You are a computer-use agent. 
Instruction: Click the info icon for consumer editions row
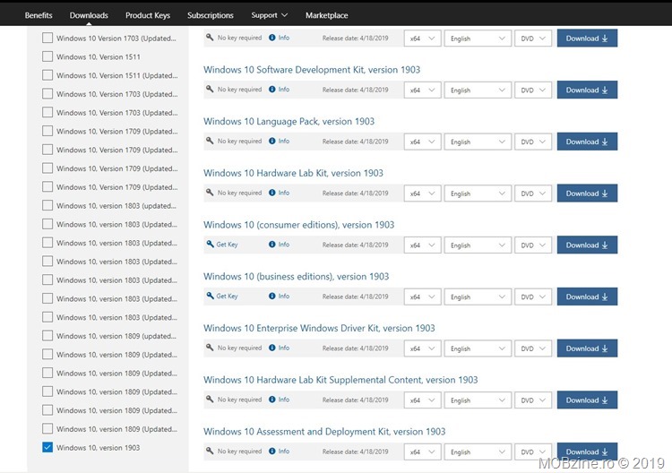[272, 245]
